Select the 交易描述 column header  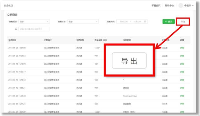[x=48, y=40]
